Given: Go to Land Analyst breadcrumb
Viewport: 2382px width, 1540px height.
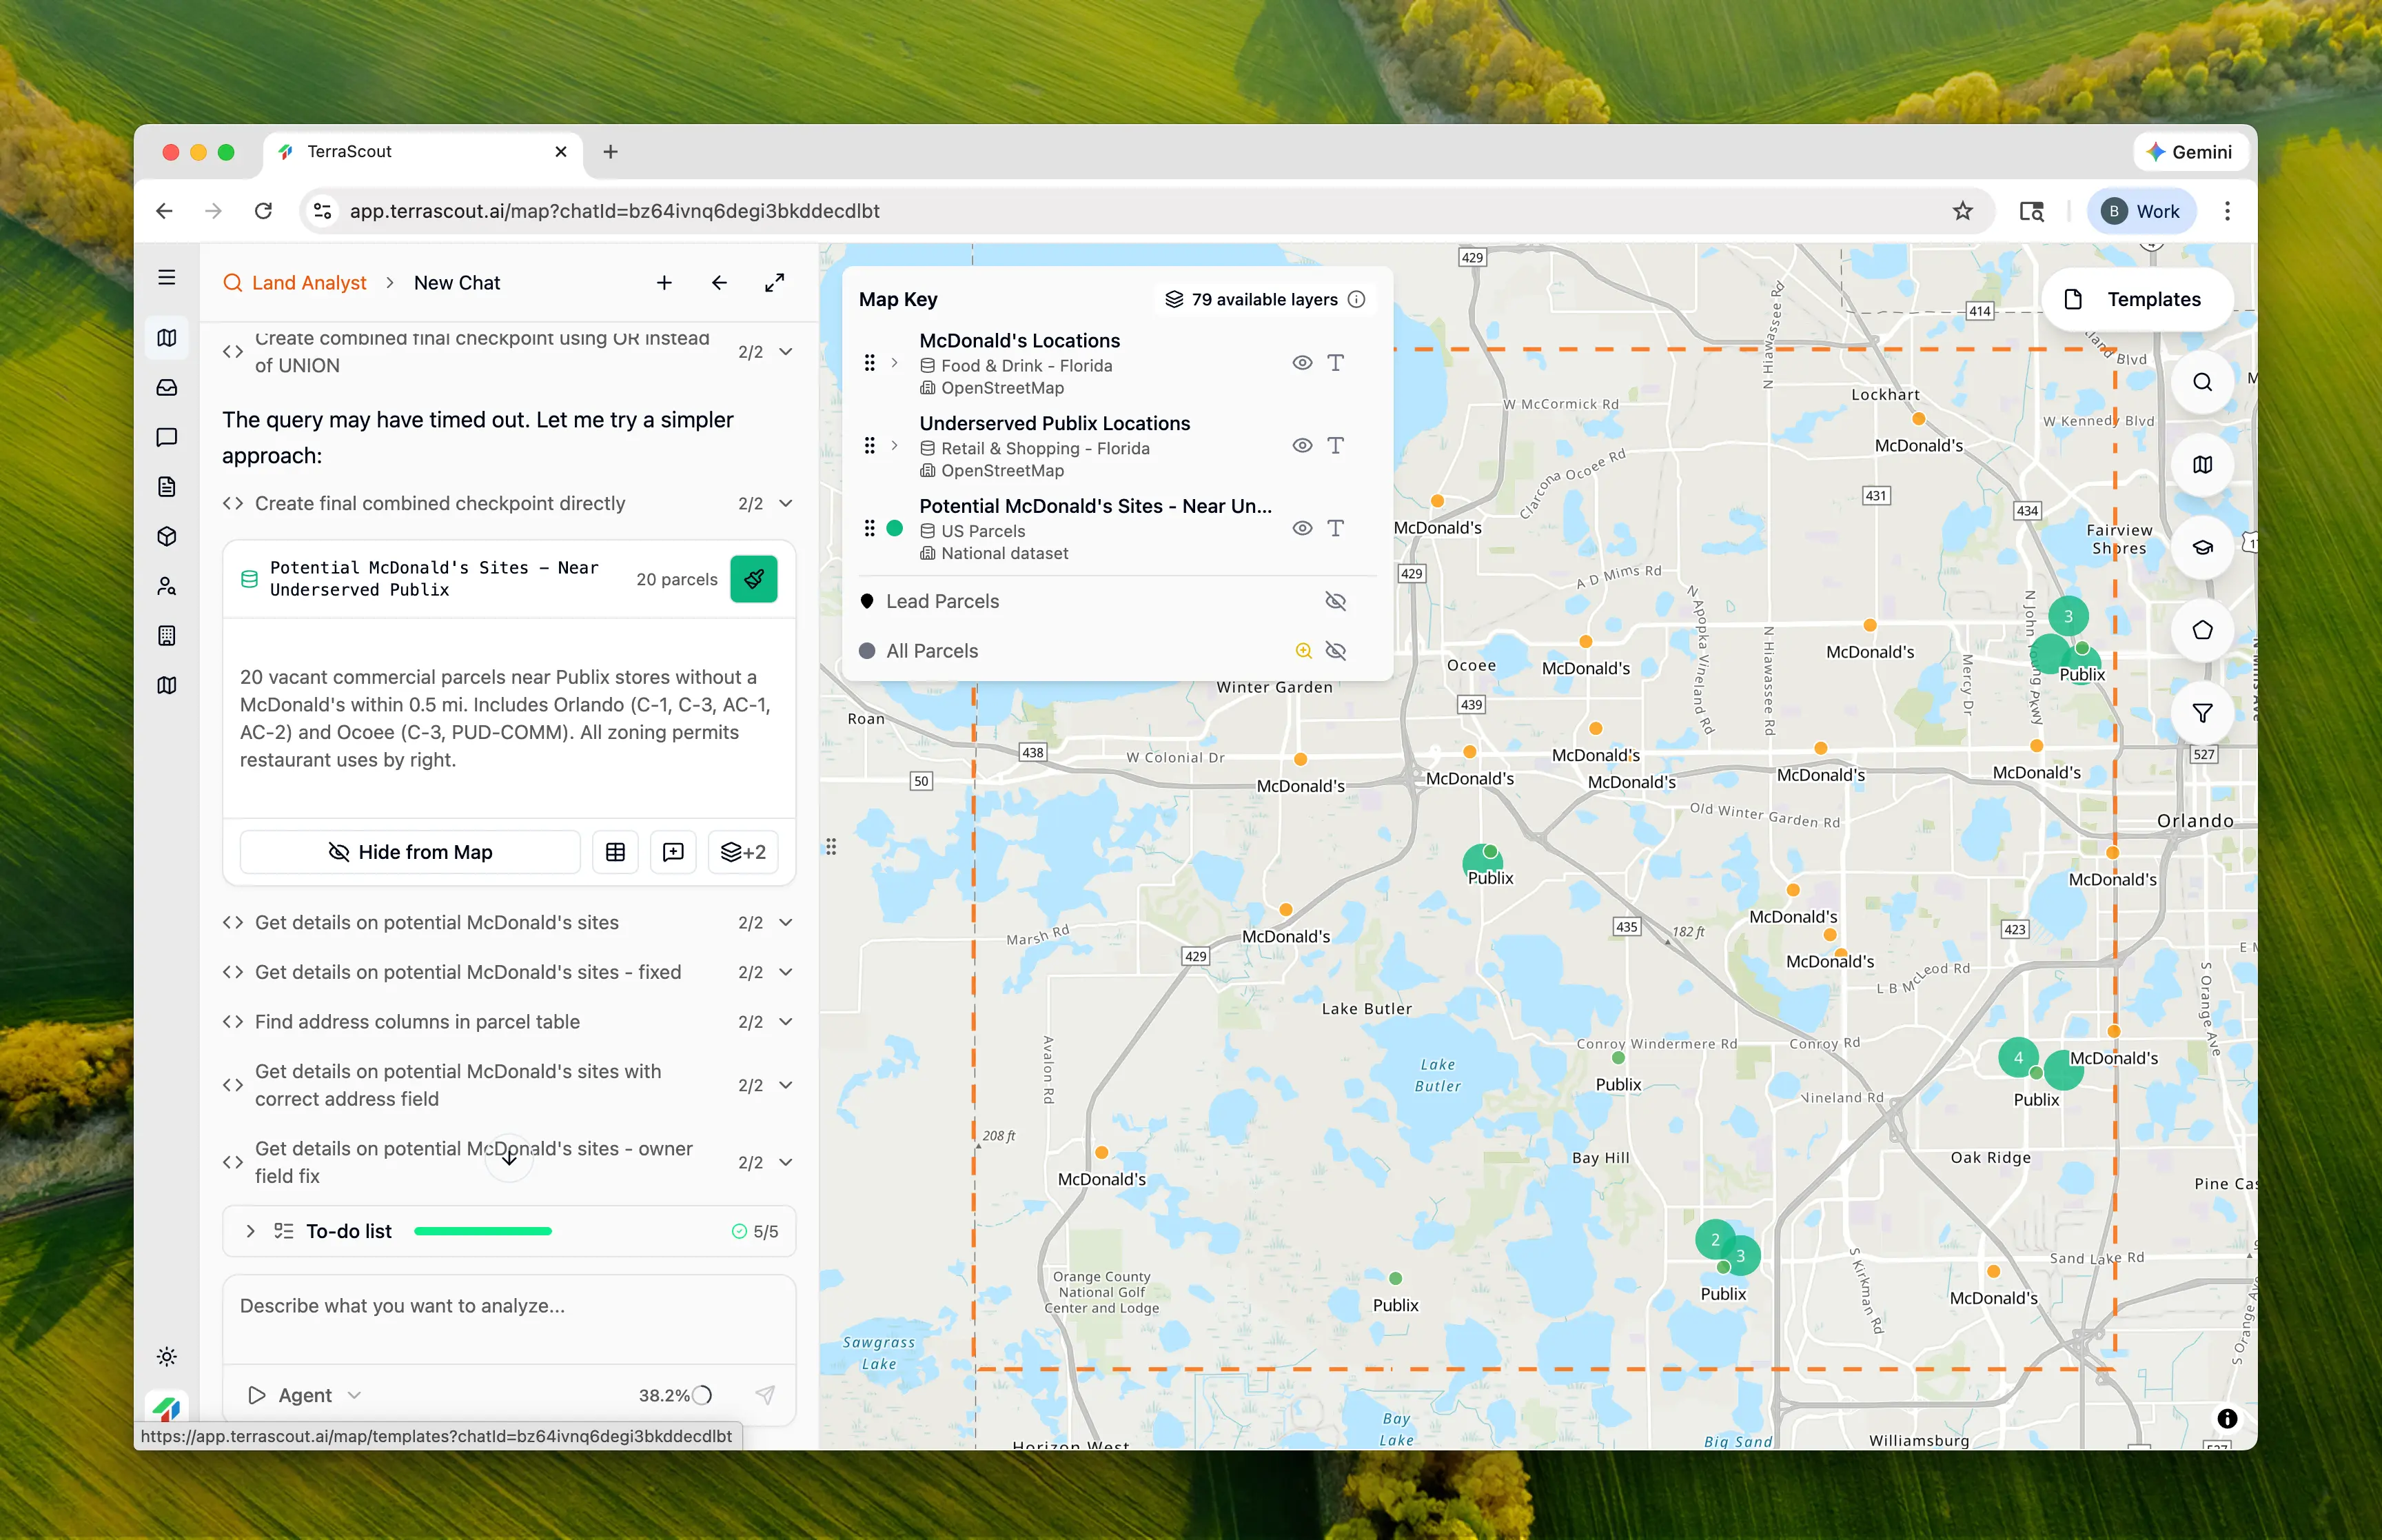Looking at the screenshot, I should 308,283.
